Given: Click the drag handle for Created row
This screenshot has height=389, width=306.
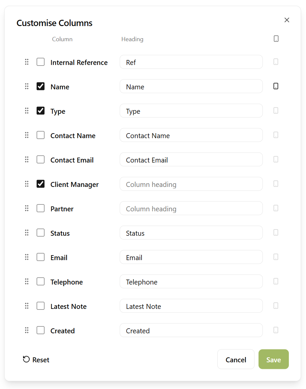Looking at the screenshot, I should tap(27, 330).
